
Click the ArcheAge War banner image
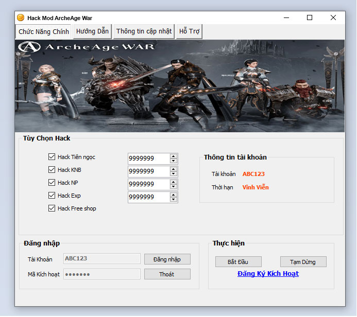[x=180, y=86]
